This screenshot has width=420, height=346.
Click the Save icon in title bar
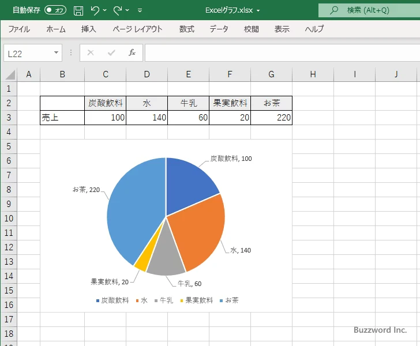point(78,10)
